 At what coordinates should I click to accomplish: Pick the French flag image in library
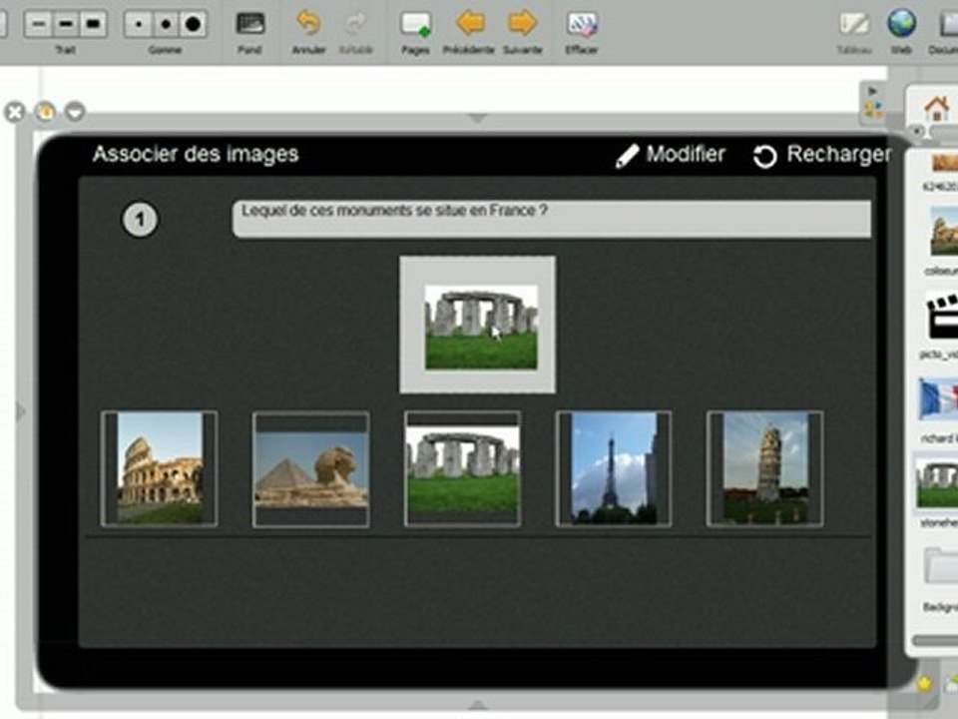click(x=939, y=399)
